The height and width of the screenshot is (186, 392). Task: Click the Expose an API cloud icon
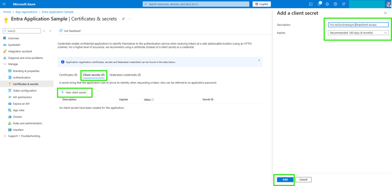pos(10,103)
